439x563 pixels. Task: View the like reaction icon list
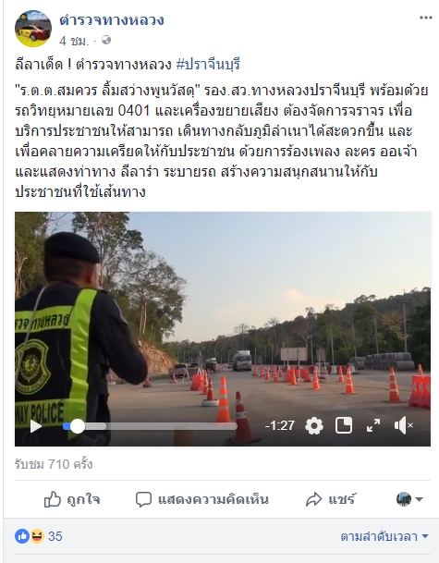(x=22, y=536)
